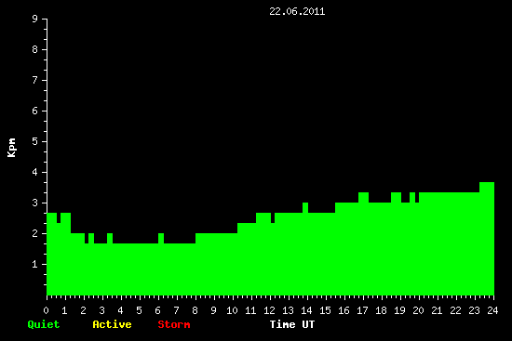Select the red Storm legend label

174,324
